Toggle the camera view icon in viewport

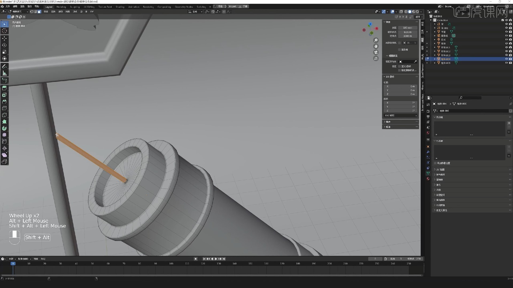tap(376, 53)
